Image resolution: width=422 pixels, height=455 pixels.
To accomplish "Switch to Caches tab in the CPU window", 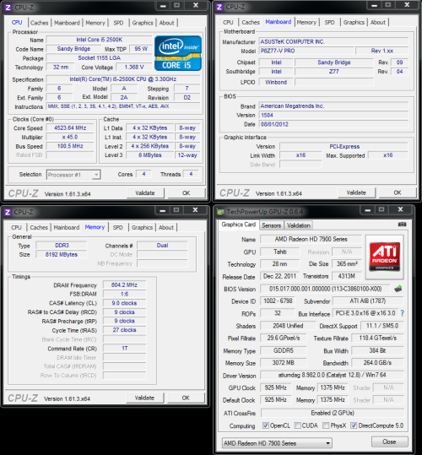I will [39, 23].
